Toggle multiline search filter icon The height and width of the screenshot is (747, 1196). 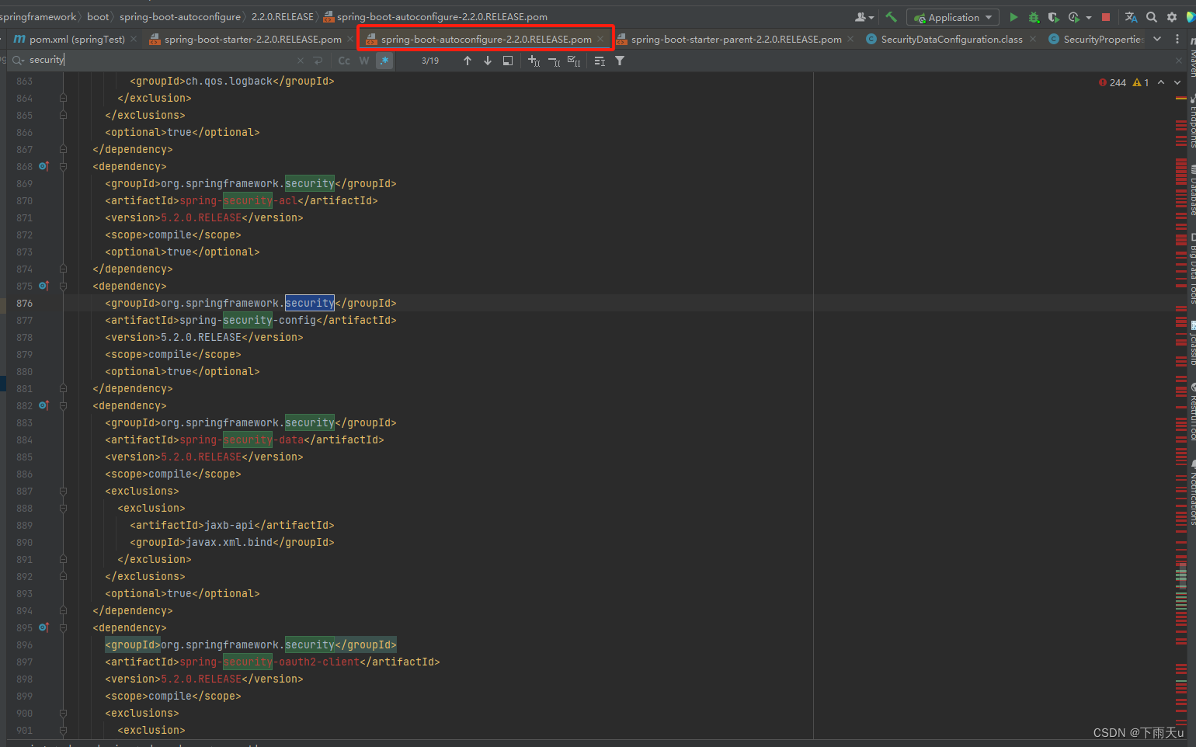(600, 61)
